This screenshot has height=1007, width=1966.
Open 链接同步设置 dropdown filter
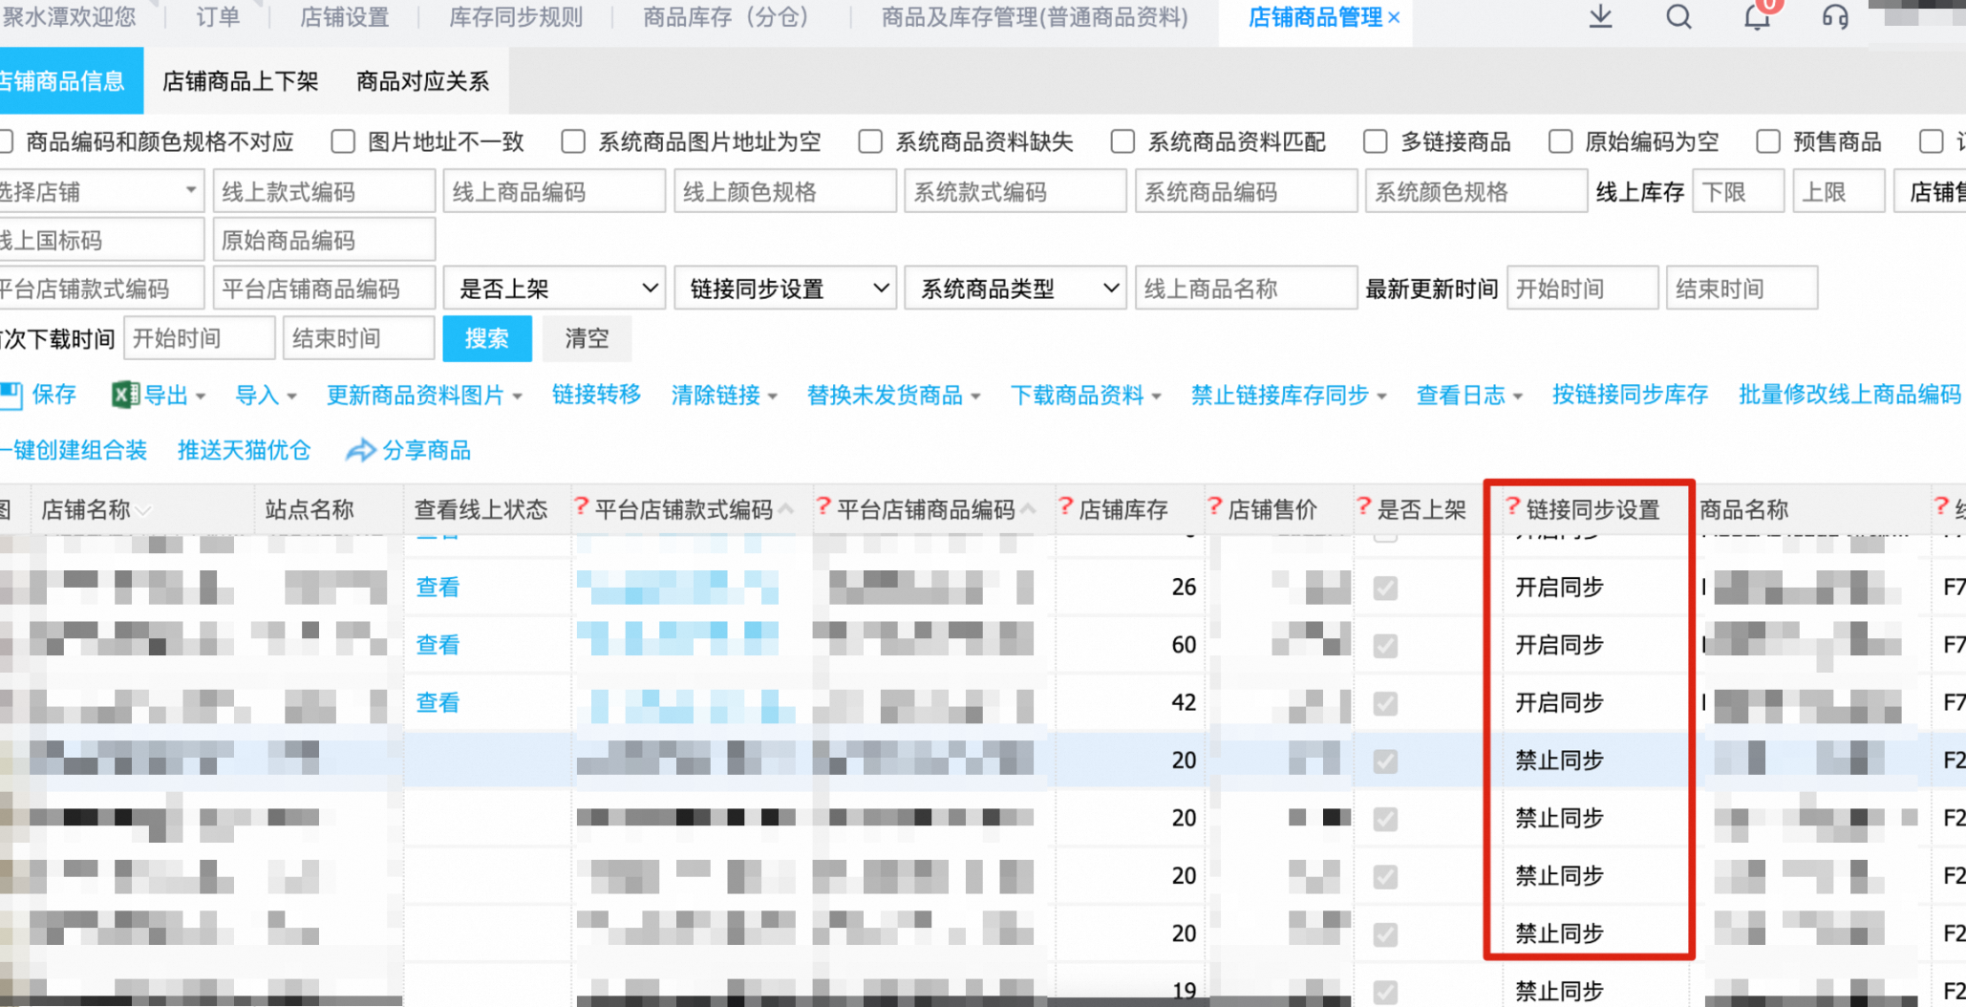(x=785, y=288)
